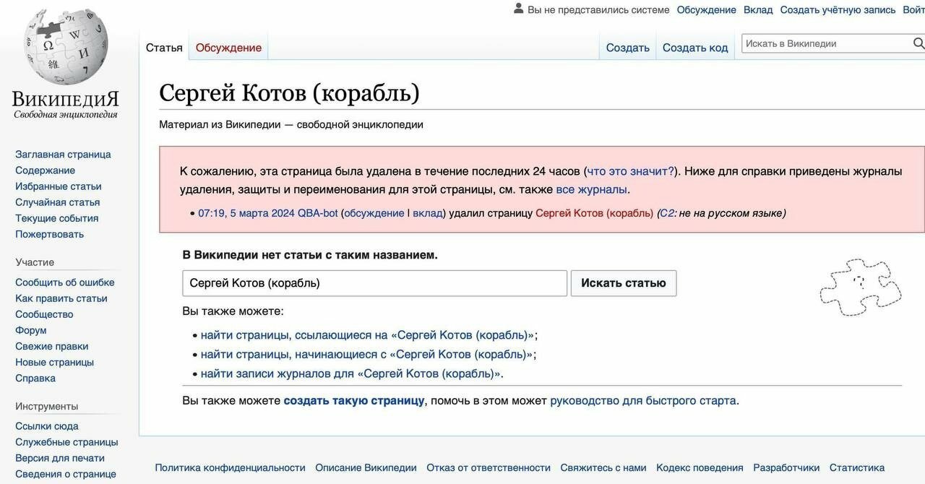Open the QBA-bot user link
Viewport: 925px width, 484px height.
pos(318,213)
